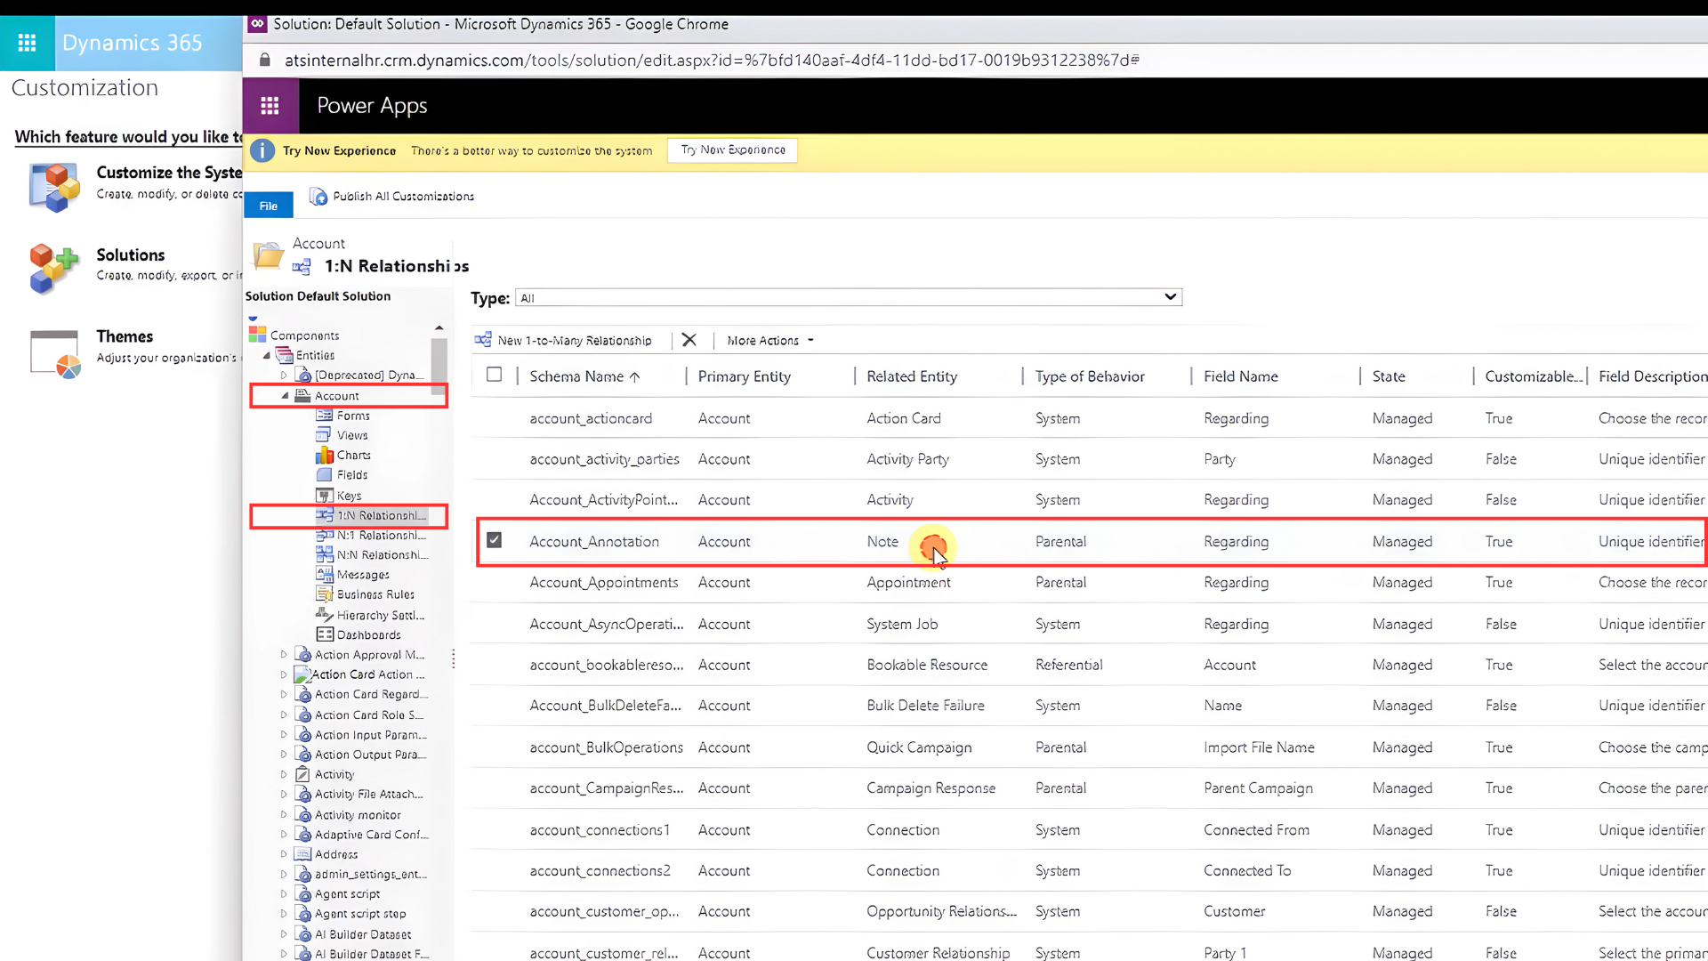The width and height of the screenshot is (1708, 961).
Task: Click the Bookable Resource related entity cell
Action: tap(927, 665)
